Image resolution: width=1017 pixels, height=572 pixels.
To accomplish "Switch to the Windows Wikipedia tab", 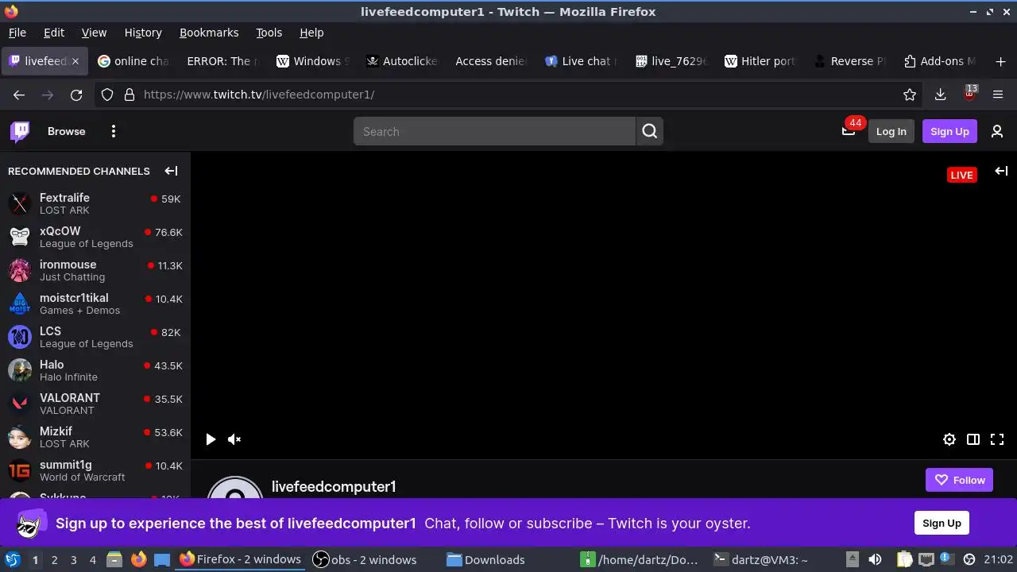I will coord(313,61).
